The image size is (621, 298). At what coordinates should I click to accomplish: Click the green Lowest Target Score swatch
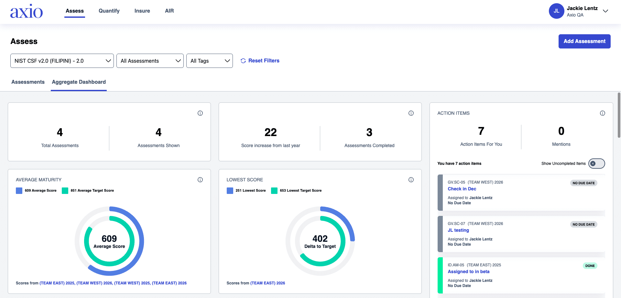click(x=274, y=191)
